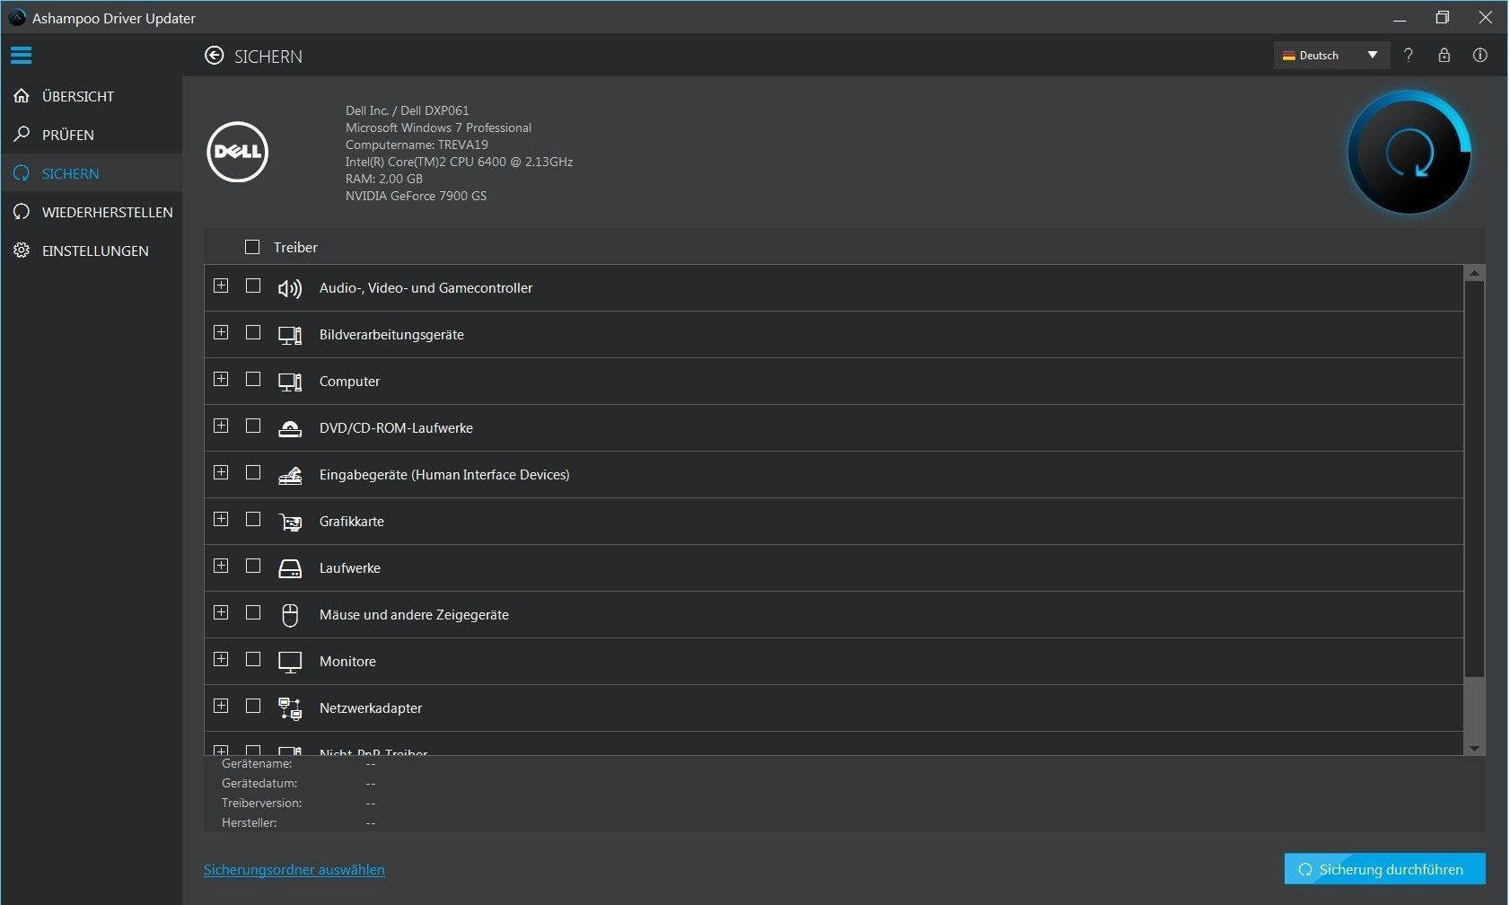Click the scrollbar up arrow in driver list
This screenshot has height=905, width=1510.
click(1474, 273)
